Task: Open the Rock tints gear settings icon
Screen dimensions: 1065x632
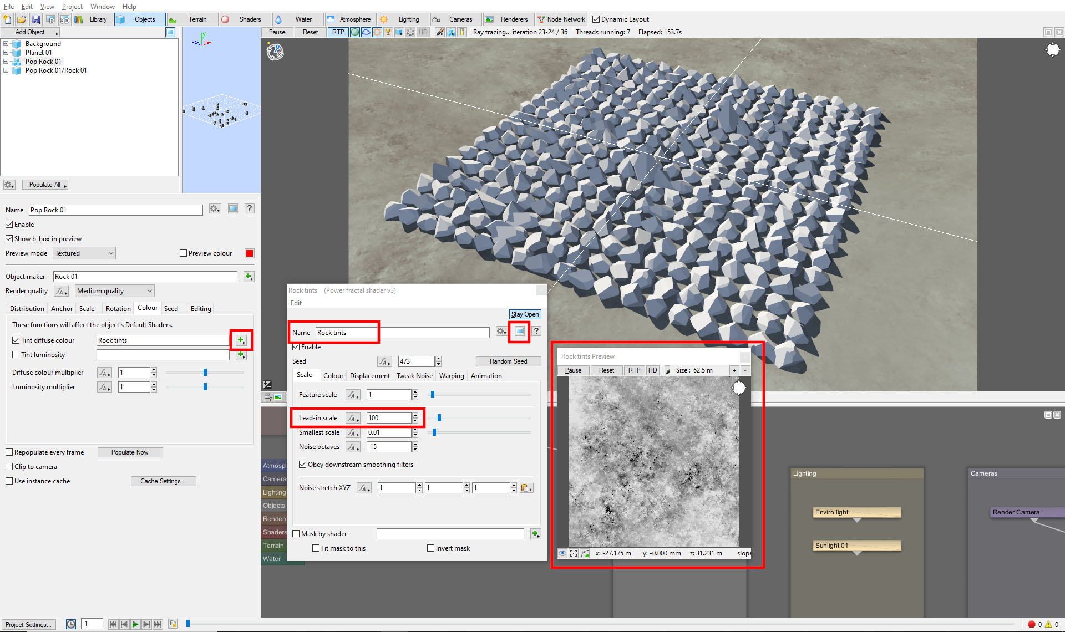Action: (x=501, y=331)
